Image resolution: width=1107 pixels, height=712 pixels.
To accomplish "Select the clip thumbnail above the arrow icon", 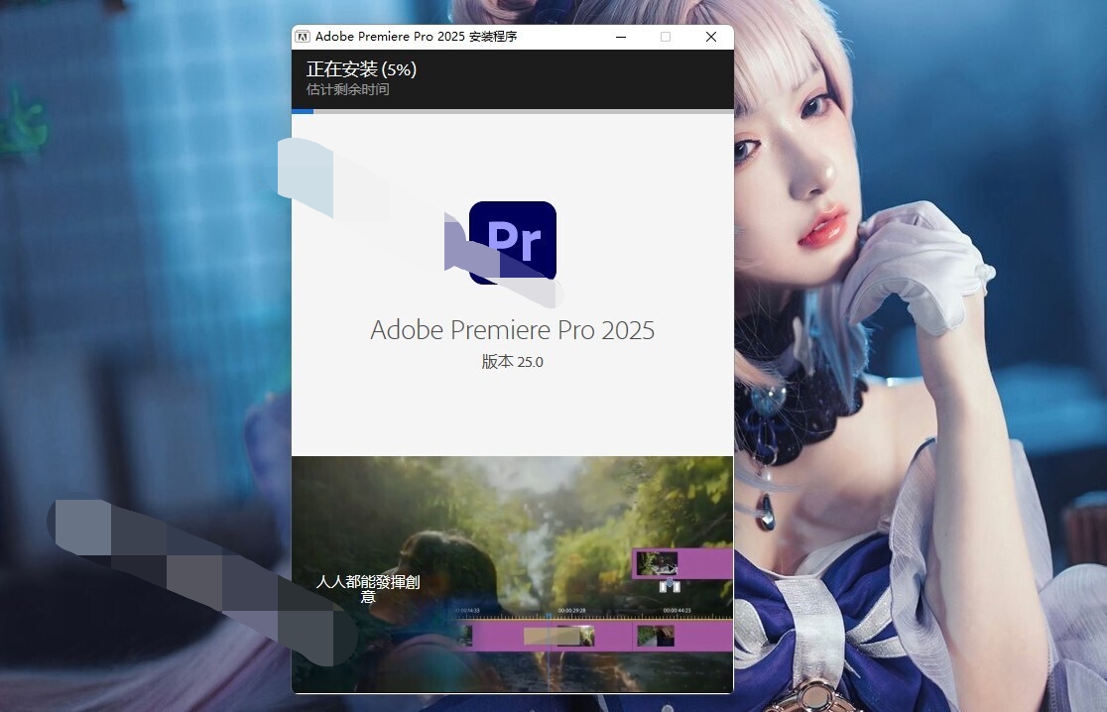I will (656, 563).
